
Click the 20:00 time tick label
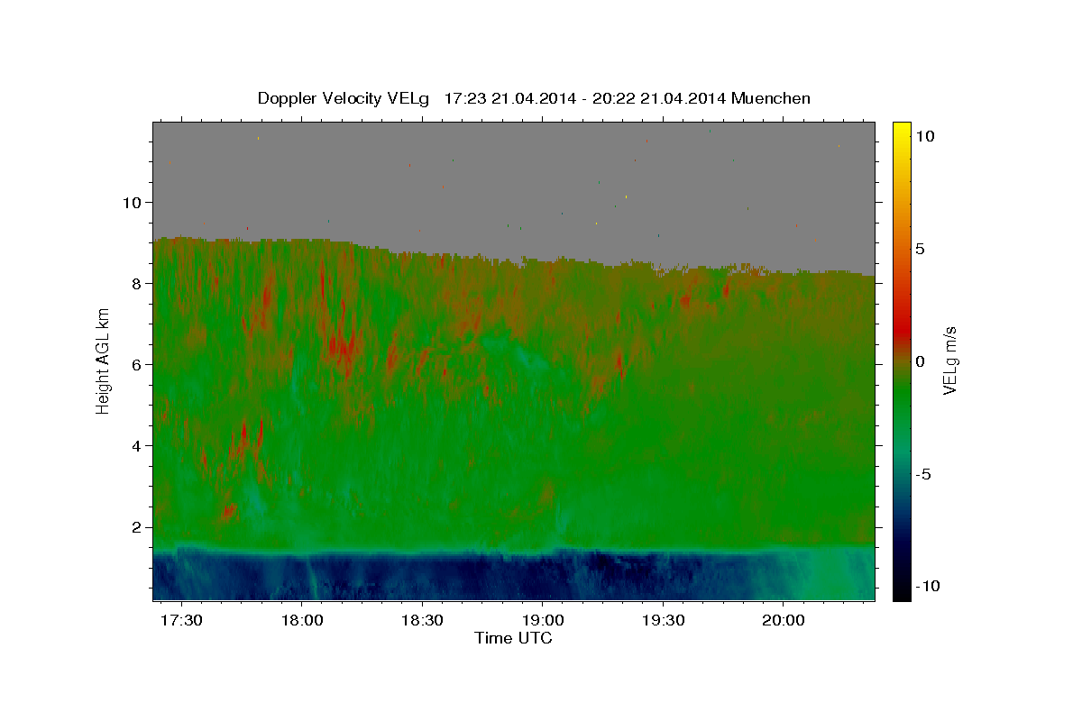click(783, 621)
